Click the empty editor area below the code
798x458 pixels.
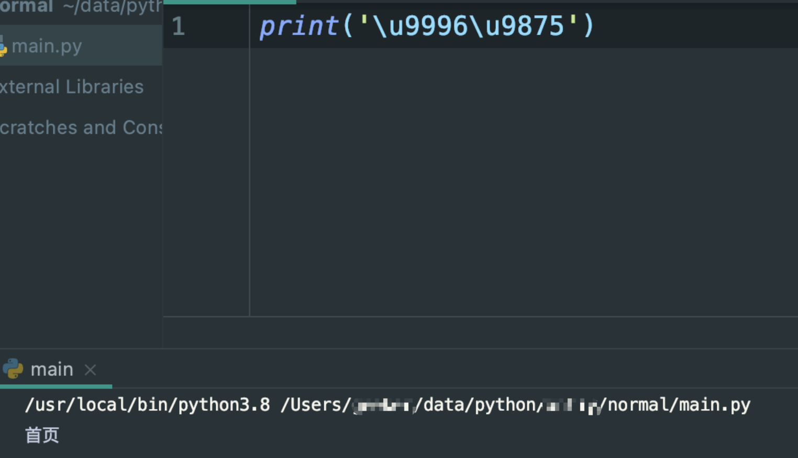click(x=524, y=183)
